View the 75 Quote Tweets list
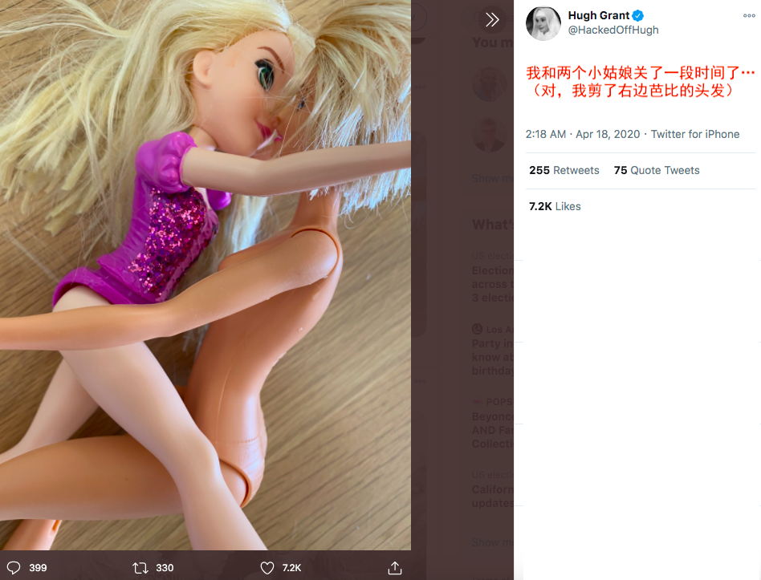 click(657, 170)
